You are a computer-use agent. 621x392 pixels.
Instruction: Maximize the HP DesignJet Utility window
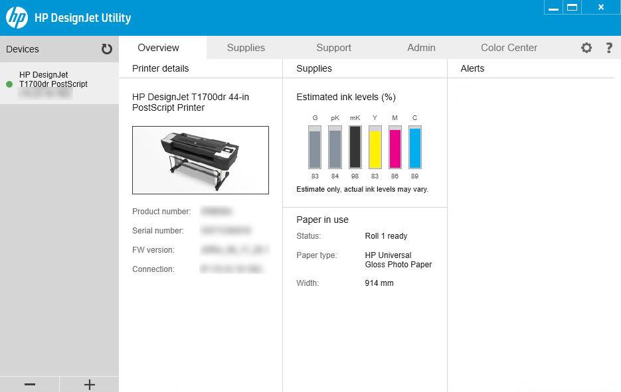(572, 7)
